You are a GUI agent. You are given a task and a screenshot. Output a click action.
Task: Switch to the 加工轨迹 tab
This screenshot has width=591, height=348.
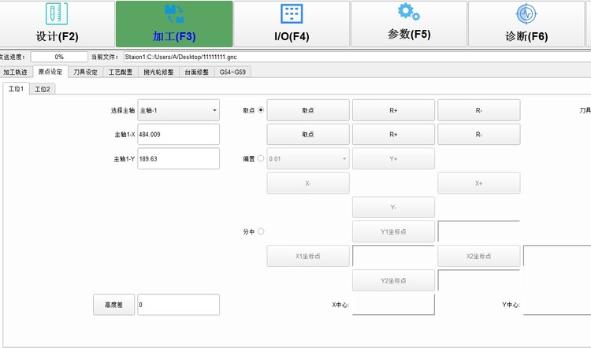pos(16,72)
